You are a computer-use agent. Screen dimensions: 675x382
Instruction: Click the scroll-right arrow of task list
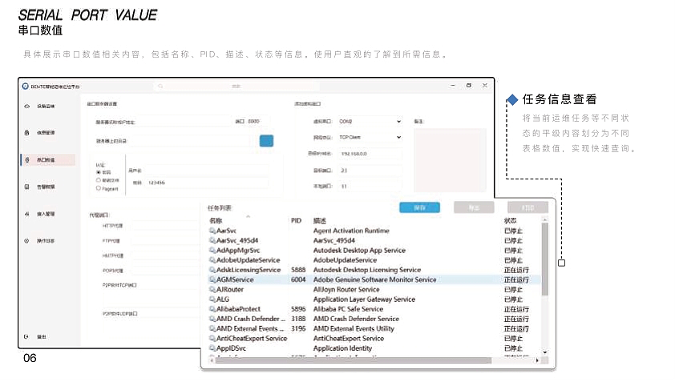[537, 360]
